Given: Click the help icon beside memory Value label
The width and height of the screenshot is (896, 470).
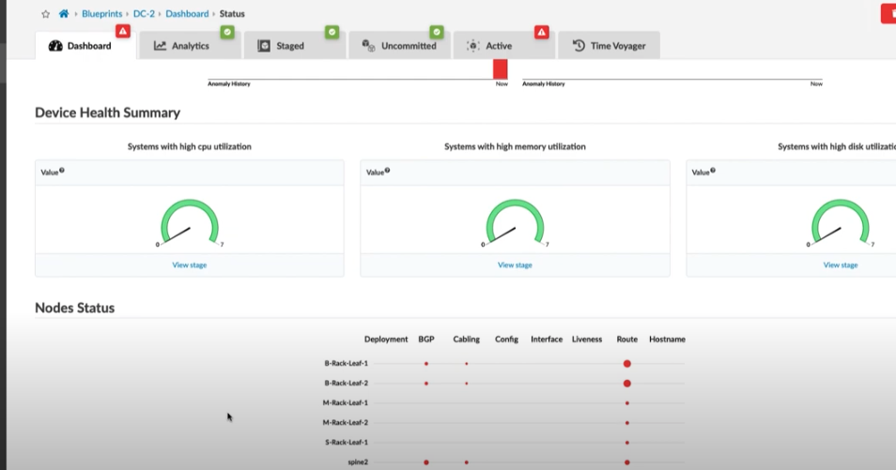Looking at the screenshot, I should click(387, 171).
